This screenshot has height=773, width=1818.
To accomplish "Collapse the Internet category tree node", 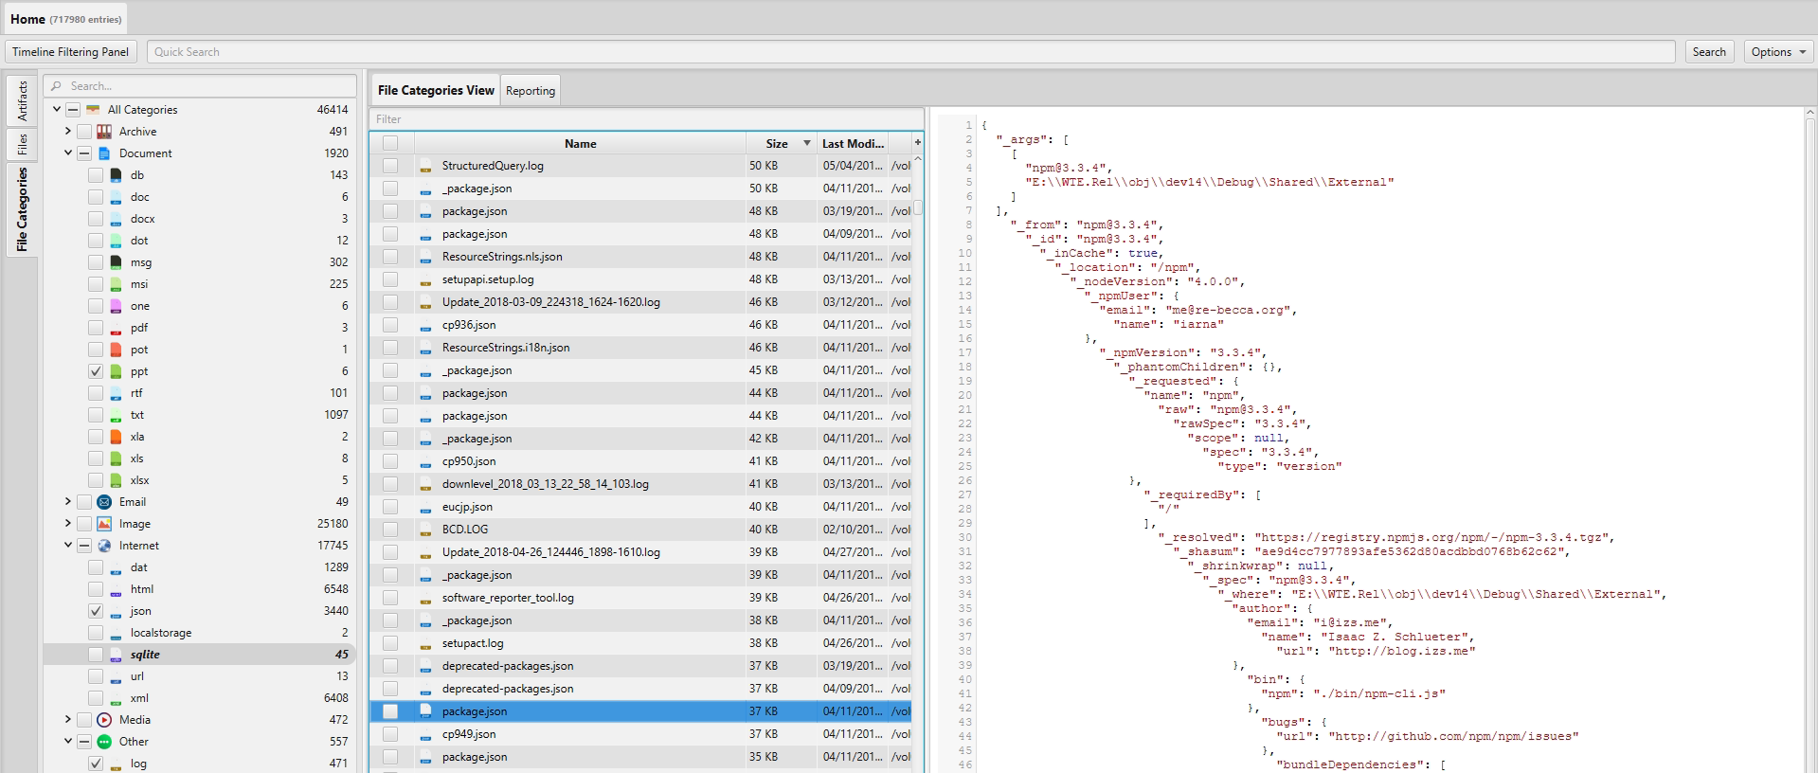I will [68, 546].
